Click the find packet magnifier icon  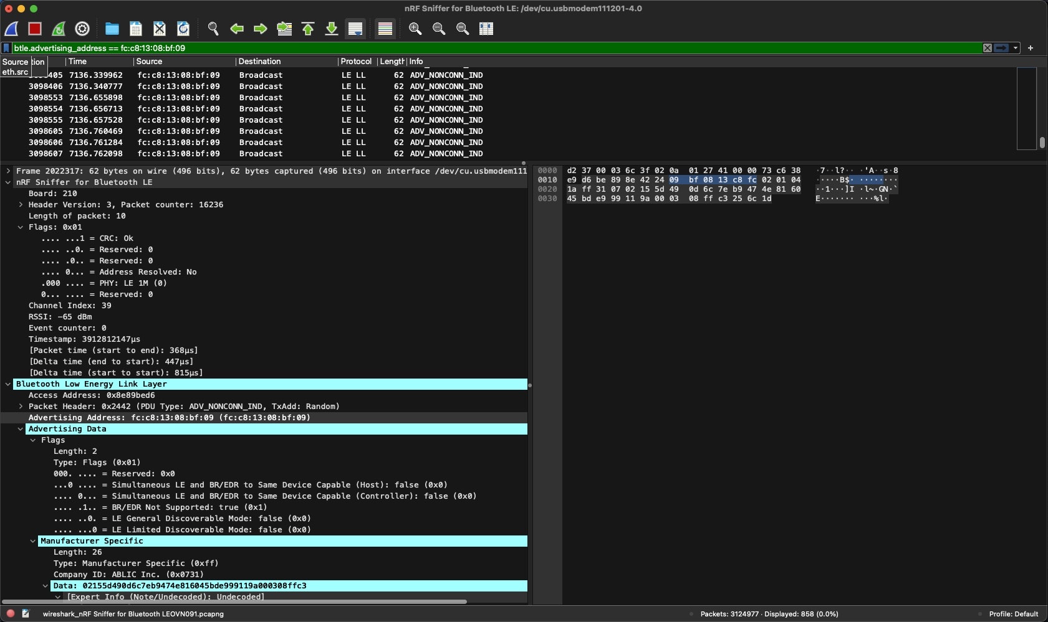[213, 29]
